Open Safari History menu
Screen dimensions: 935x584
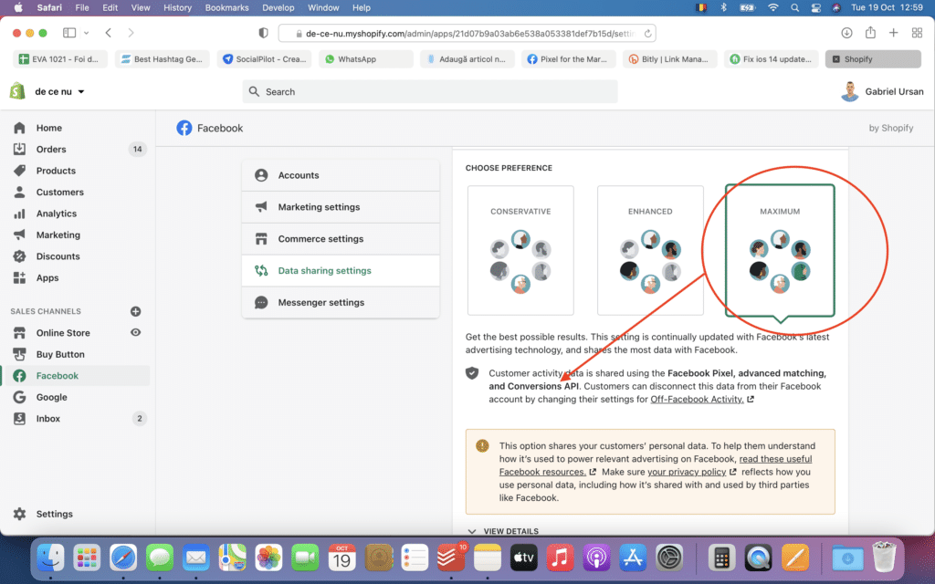coord(177,7)
